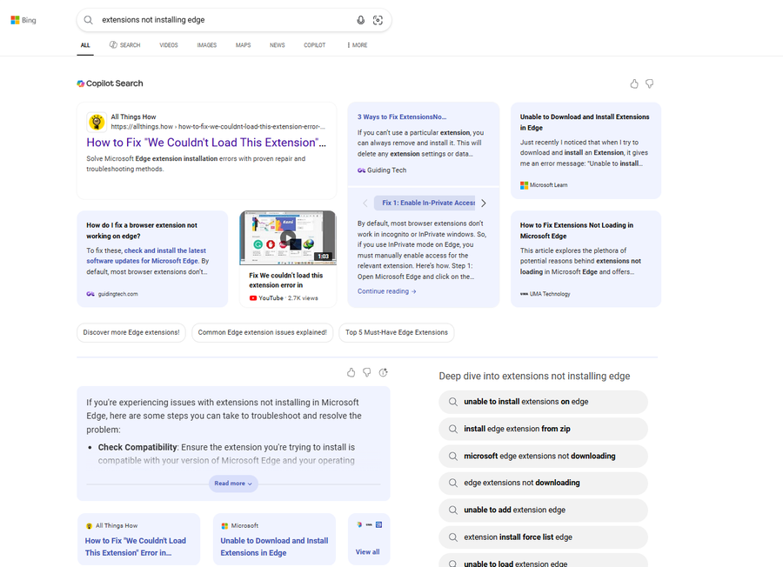Click 'Discover more Edge extensions!' suggestion
The height and width of the screenshot is (567, 783).
(x=131, y=332)
